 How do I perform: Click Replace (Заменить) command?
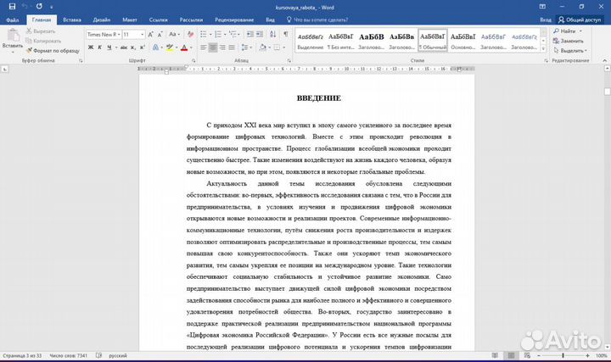568,41
